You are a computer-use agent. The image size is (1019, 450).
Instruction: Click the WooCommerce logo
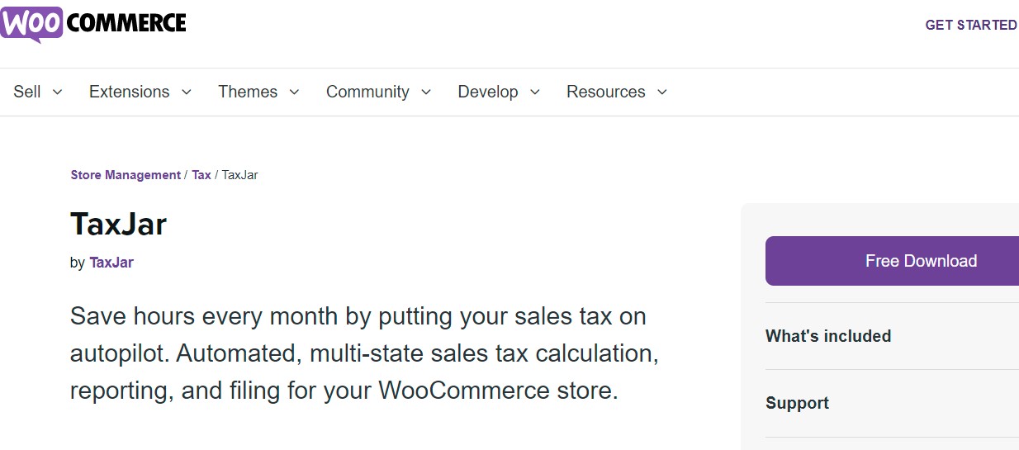(93, 24)
